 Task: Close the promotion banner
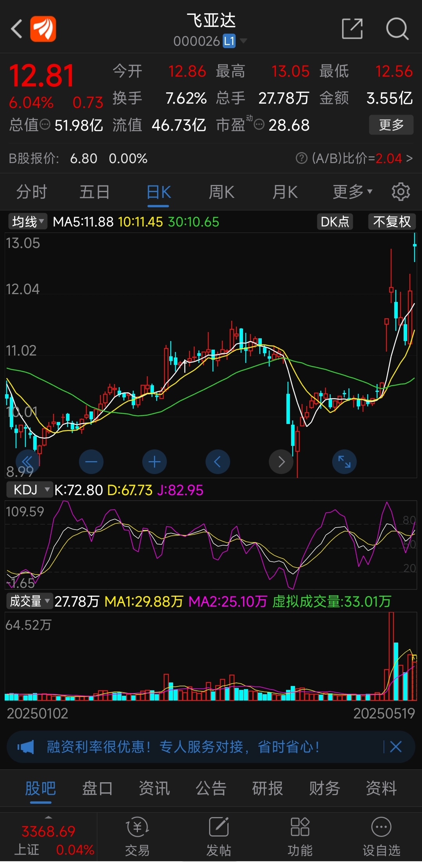tap(396, 747)
